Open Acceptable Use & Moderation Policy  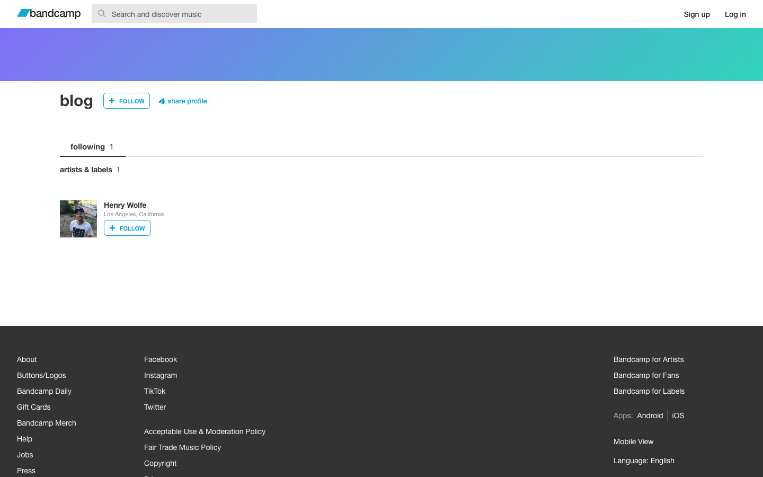205,431
